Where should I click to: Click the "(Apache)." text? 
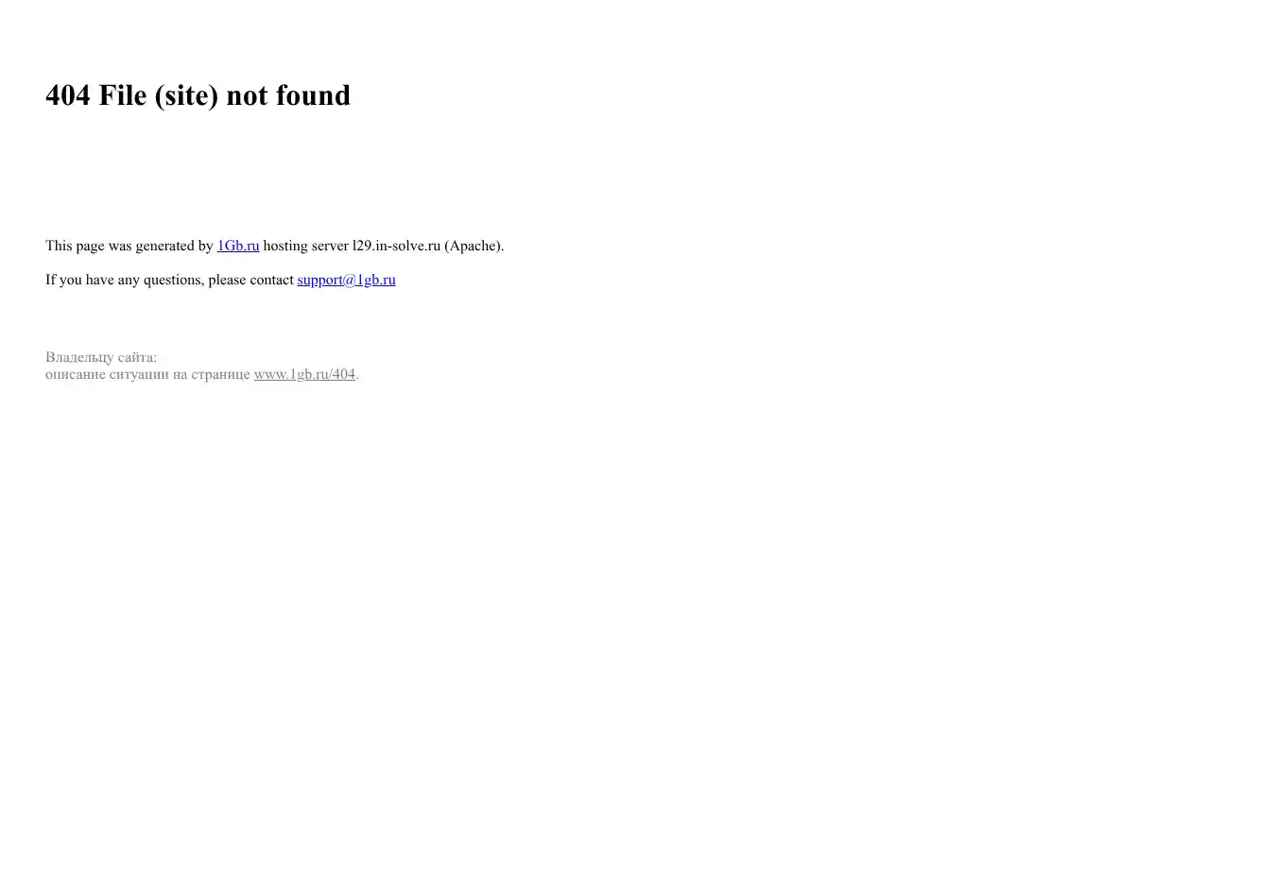[x=474, y=246]
